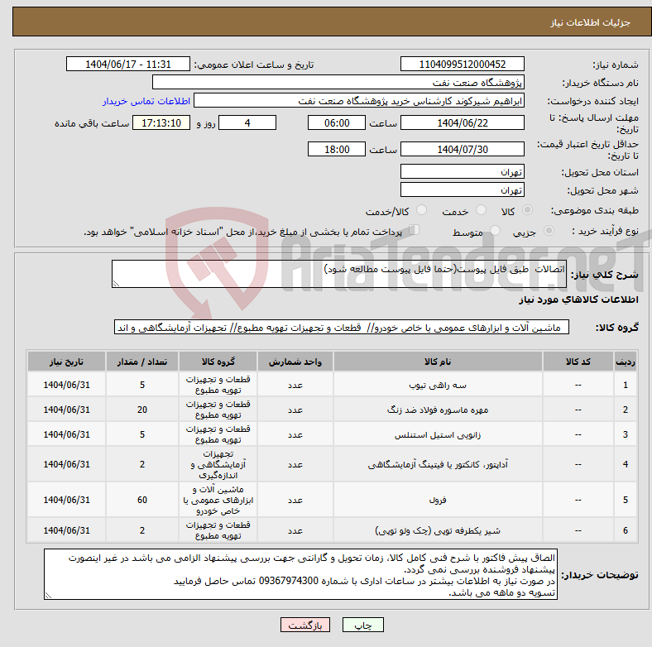This screenshot has width=652, height=647.
Task: Click the delivery province field تهران
Action: click(462, 171)
